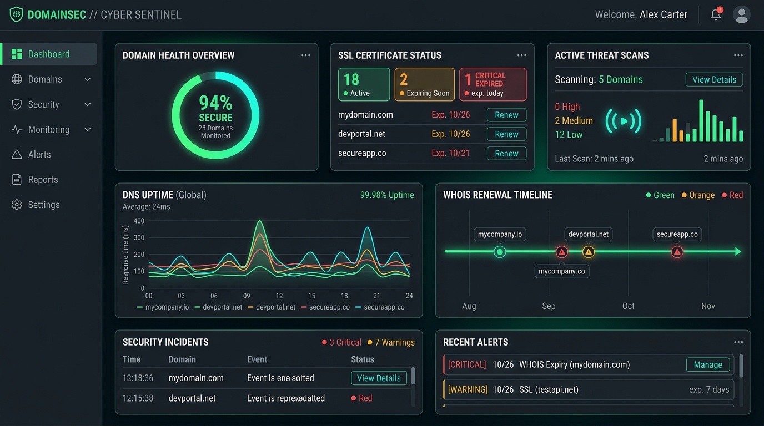This screenshot has width=764, height=426.
Task: Open the notifications bell
Action: pyautogui.click(x=716, y=14)
